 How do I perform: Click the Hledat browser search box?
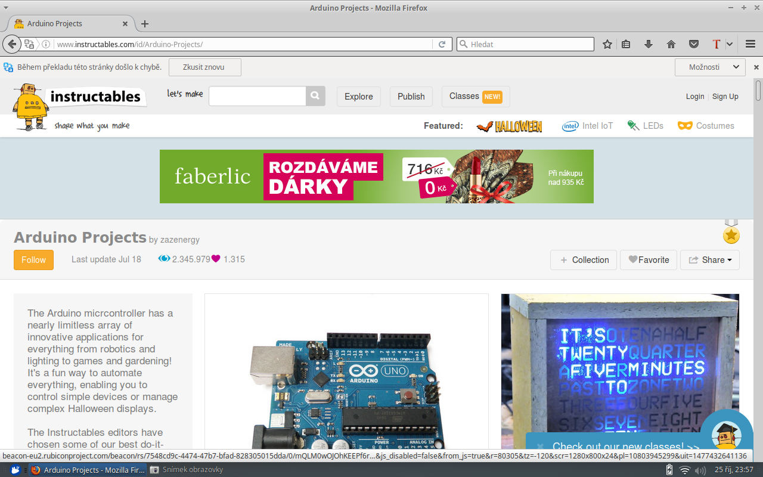(x=525, y=44)
